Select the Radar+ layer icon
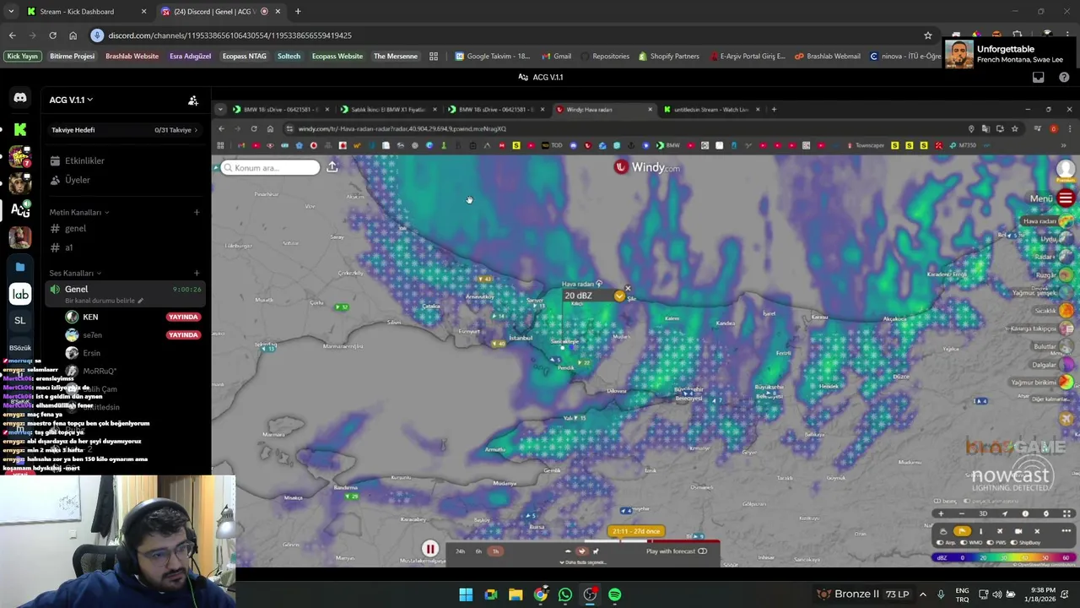This screenshot has width=1080, height=608. 1066,257
